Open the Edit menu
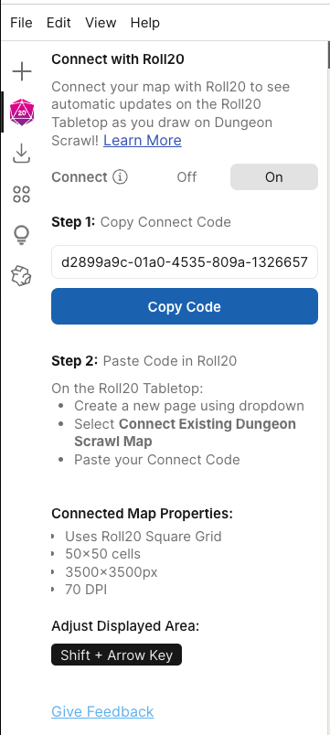The height and width of the screenshot is (735, 330). [59, 23]
